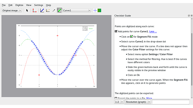Open the Digitize menu

[x=19, y=5]
